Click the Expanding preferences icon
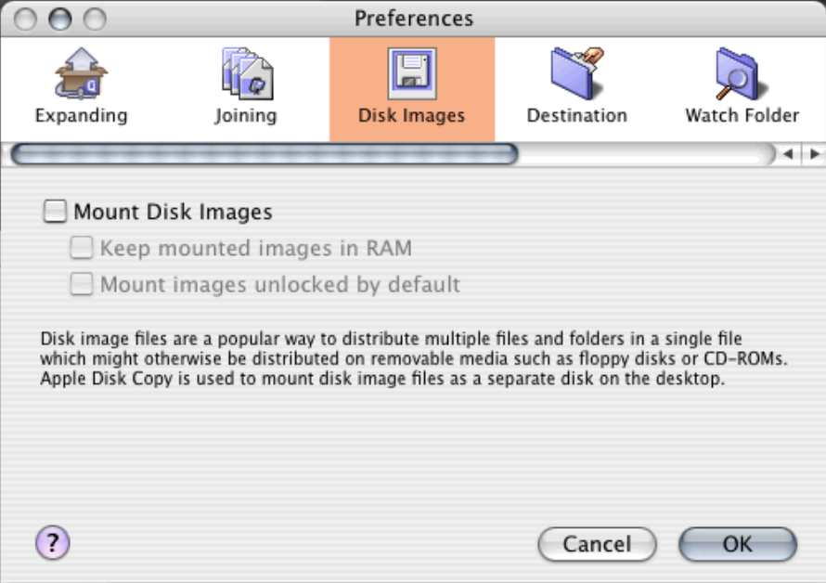 [81, 74]
